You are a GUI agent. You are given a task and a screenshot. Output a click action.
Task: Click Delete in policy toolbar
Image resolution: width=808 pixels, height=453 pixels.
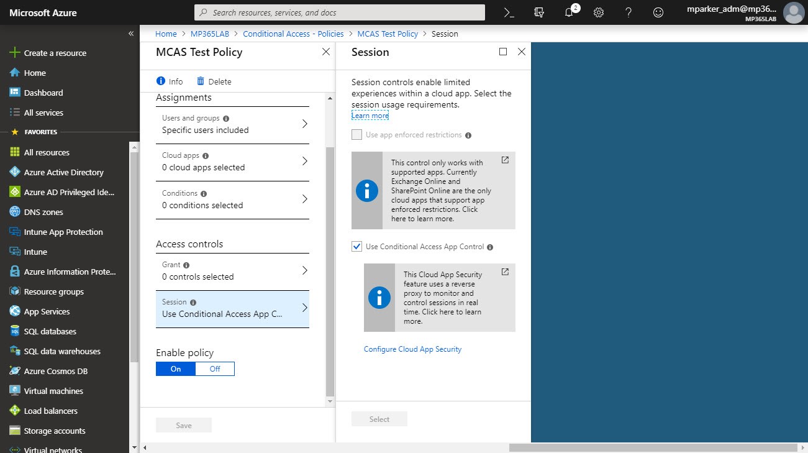[214, 81]
